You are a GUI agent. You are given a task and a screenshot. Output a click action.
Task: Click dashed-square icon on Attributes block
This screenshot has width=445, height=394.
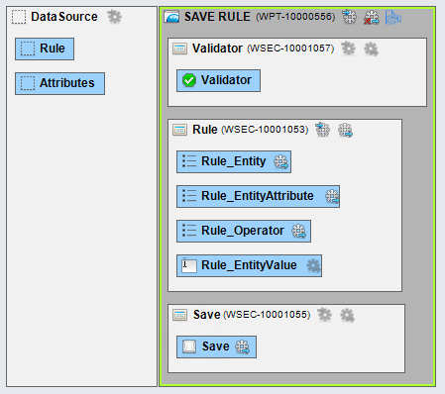point(28,83)
